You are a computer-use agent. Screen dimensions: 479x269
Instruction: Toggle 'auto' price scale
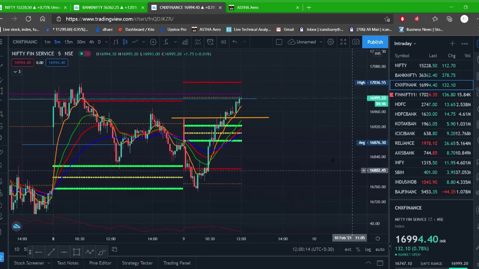(x=380, y=249)
